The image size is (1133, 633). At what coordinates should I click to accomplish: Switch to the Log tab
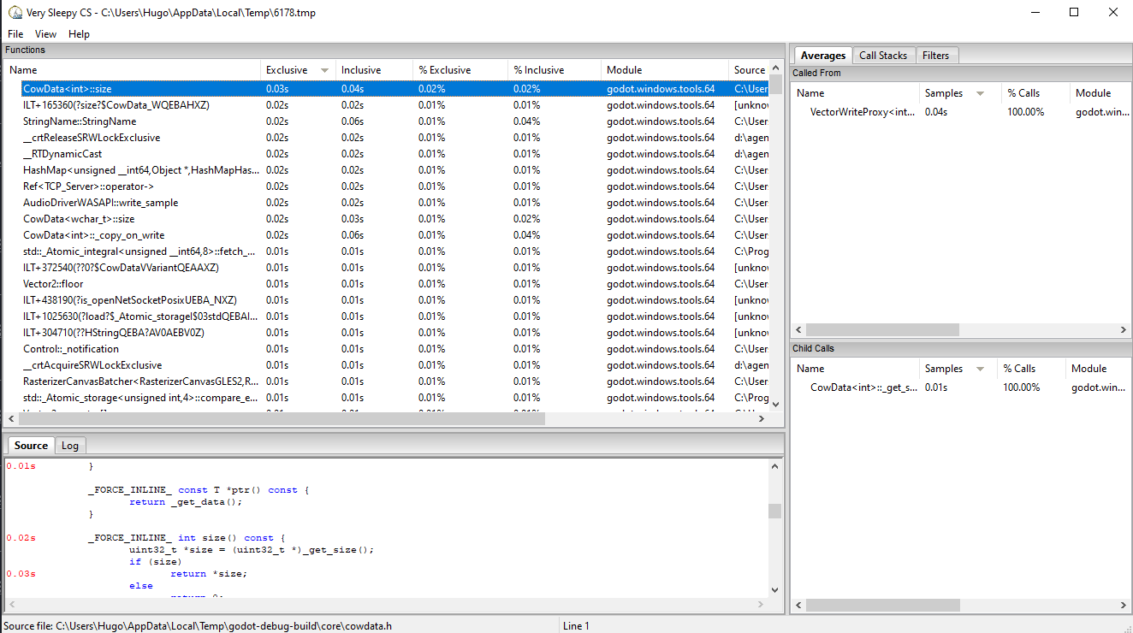(70, 445)
